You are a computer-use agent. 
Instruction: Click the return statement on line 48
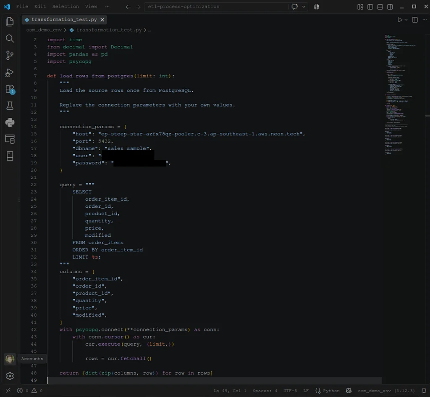tap(136, 373)
